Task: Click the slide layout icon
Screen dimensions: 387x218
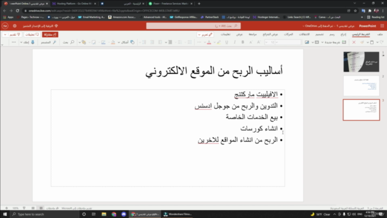Action: (x=317, y=42)
